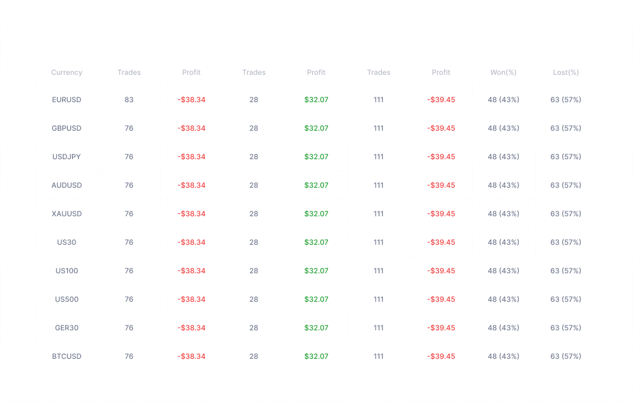Click the US30 currency cell
This screenshot has height=401, width=633.
coord(67,242)
